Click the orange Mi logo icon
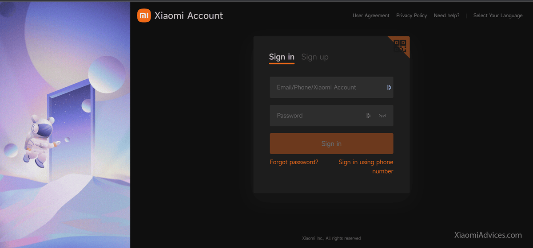 point(144,15)
